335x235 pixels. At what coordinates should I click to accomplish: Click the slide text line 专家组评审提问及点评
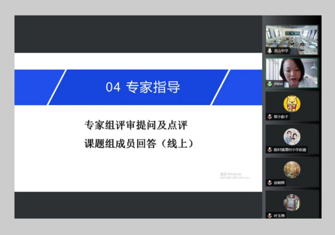tap(140, 124)
